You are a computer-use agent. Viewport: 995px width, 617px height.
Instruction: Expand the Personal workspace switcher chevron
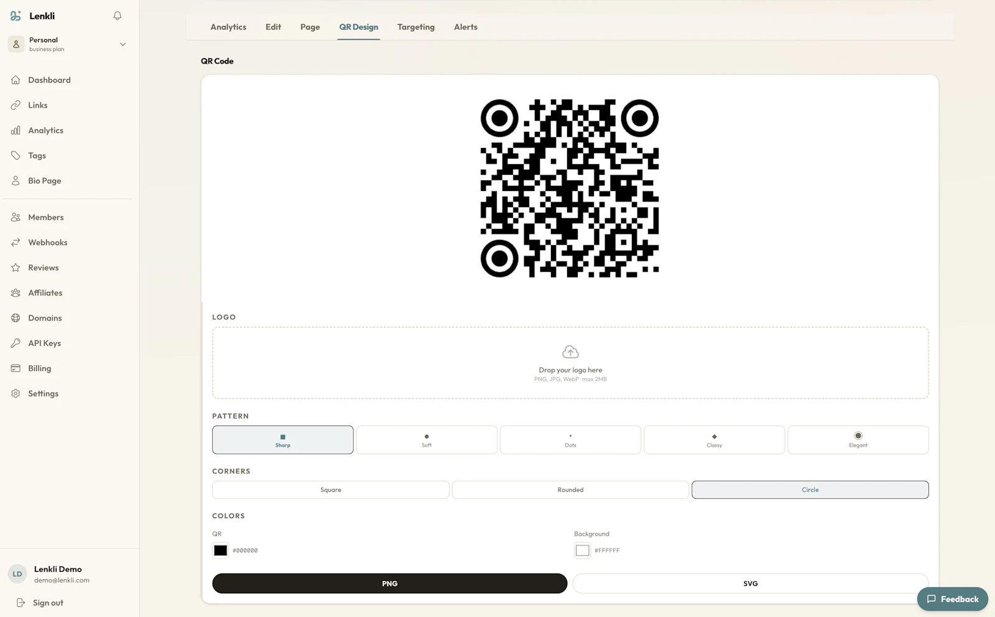pyautogui.click(x=123, y=44)
